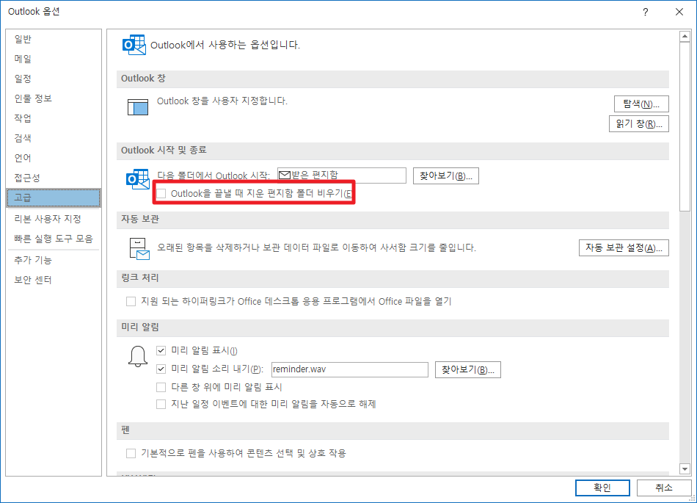Open the 메일 options category

pyautogui.click(x=54, y=59)
